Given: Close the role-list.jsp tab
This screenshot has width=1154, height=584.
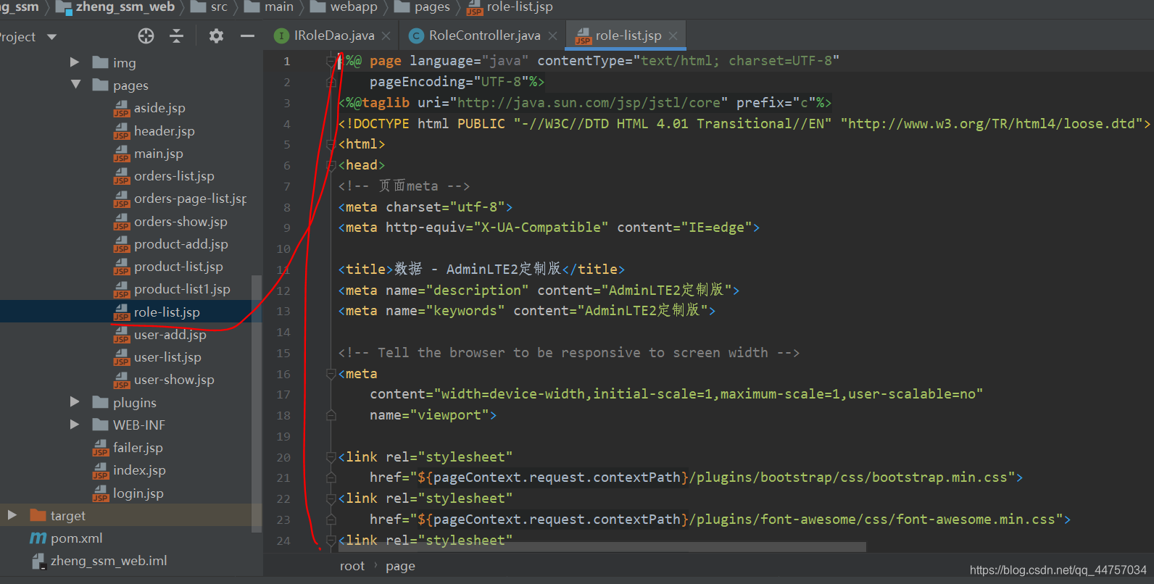Looking at the screenshot, I should tap(673, 36).
